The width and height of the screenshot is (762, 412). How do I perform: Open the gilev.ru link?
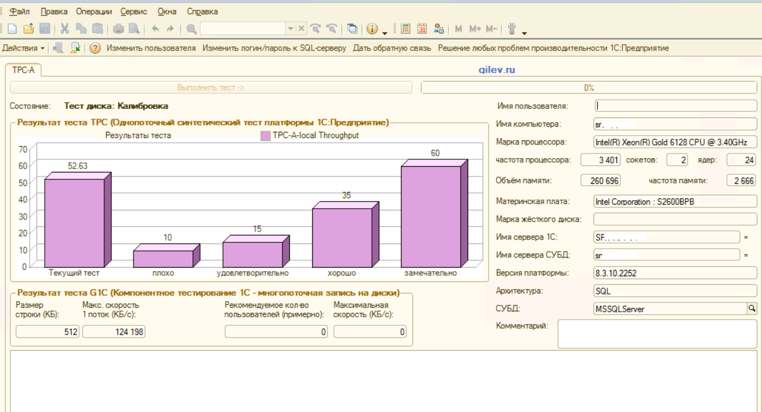click(x=497, y=70)
